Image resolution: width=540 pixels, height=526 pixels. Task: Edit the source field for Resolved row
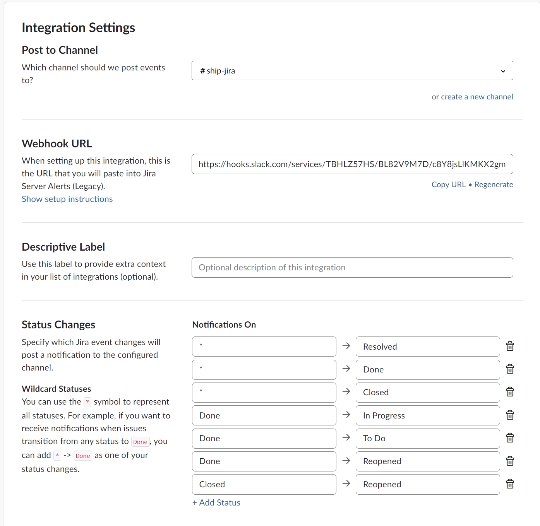click(x=264, y=347)
